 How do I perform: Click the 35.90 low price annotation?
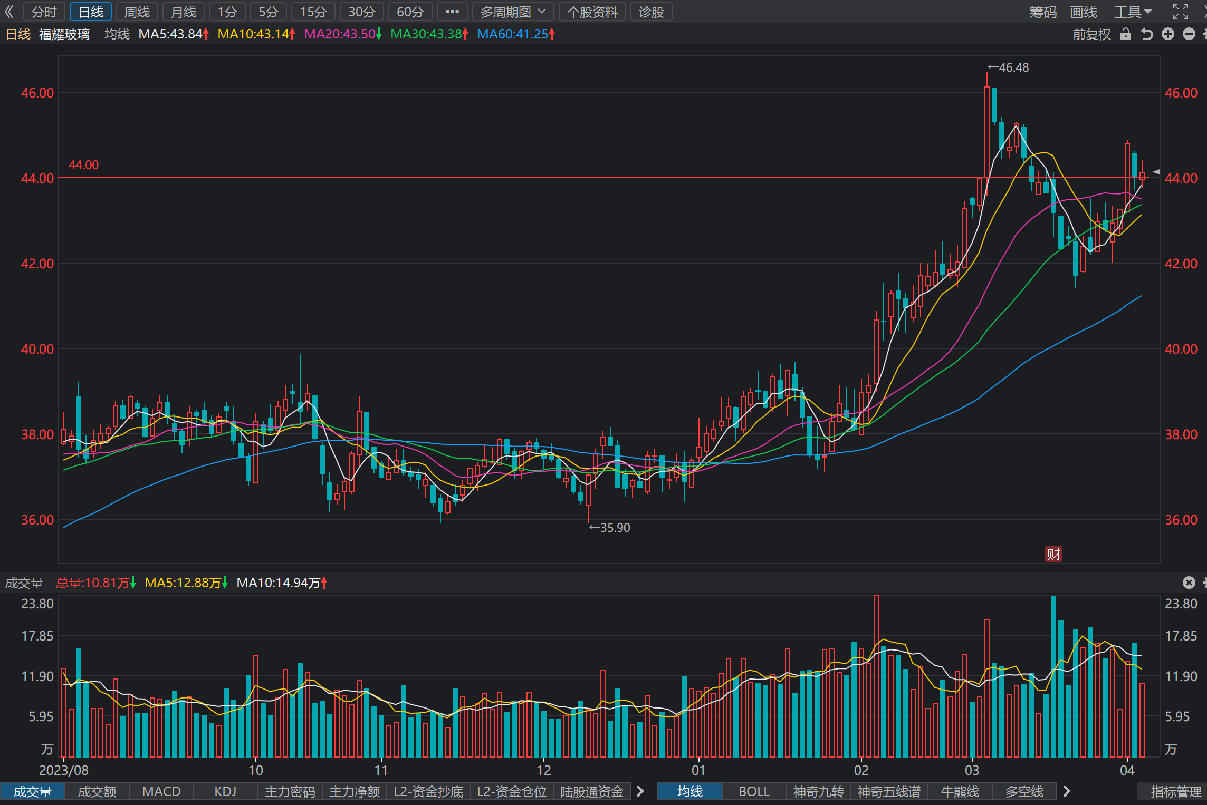(x=609, y=528)
